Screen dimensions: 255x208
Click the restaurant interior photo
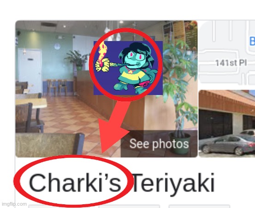[x=107, y=89]
